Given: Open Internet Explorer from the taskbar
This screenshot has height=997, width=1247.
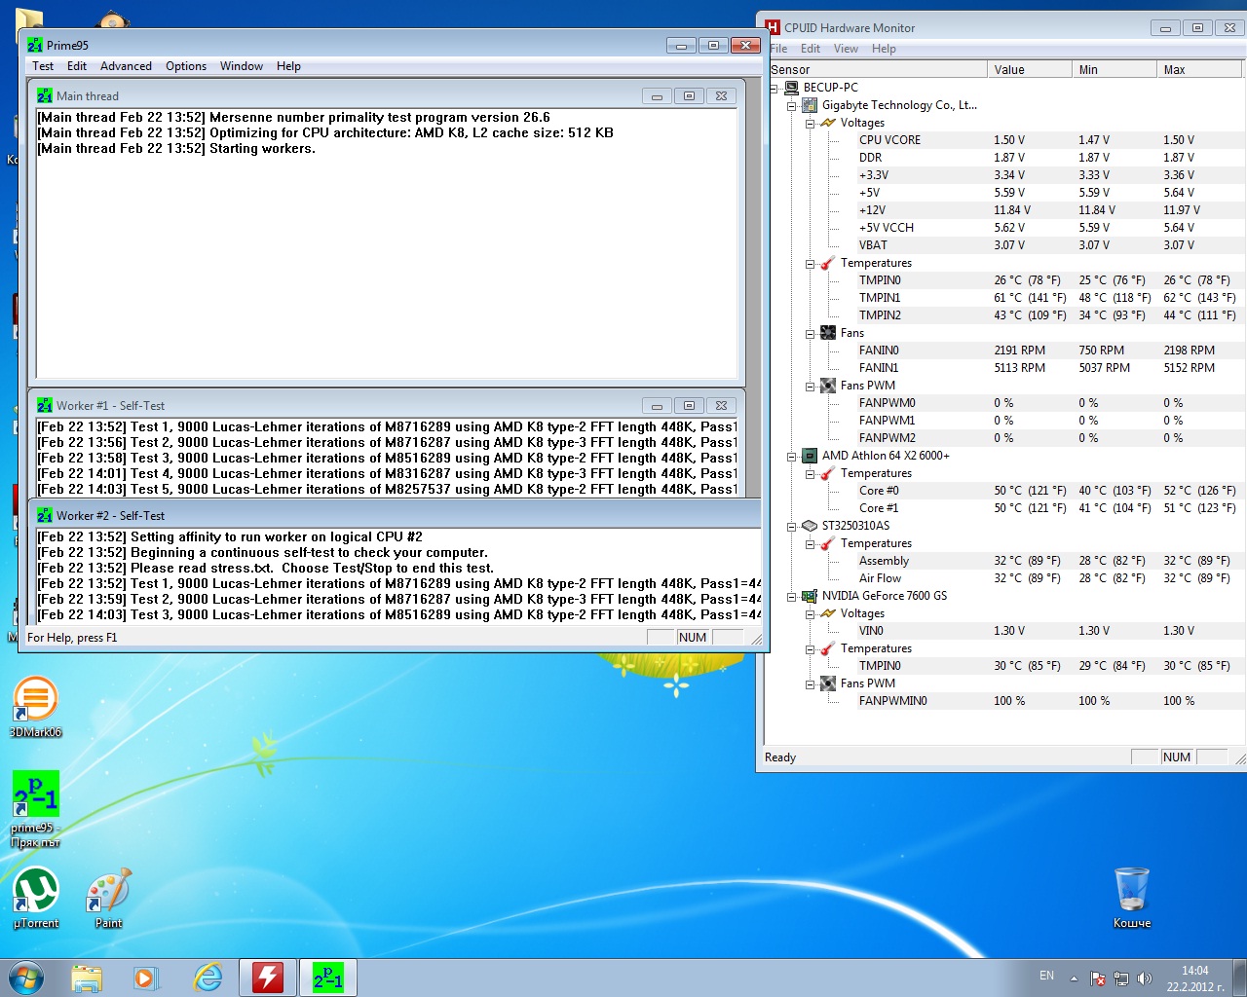Looking at the screenshot, I should point(208,978).
